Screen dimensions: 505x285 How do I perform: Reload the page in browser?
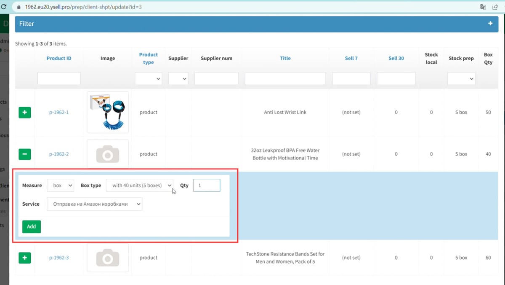click(4, 7)
